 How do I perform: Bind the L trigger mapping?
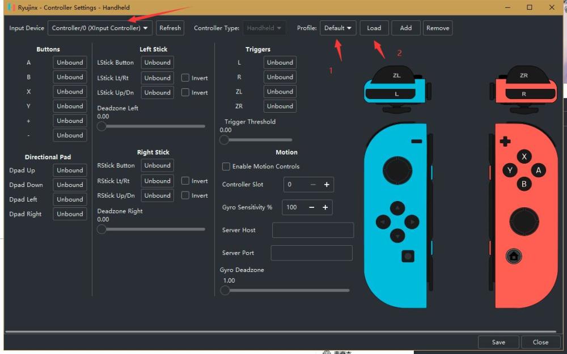click(280, 62)
